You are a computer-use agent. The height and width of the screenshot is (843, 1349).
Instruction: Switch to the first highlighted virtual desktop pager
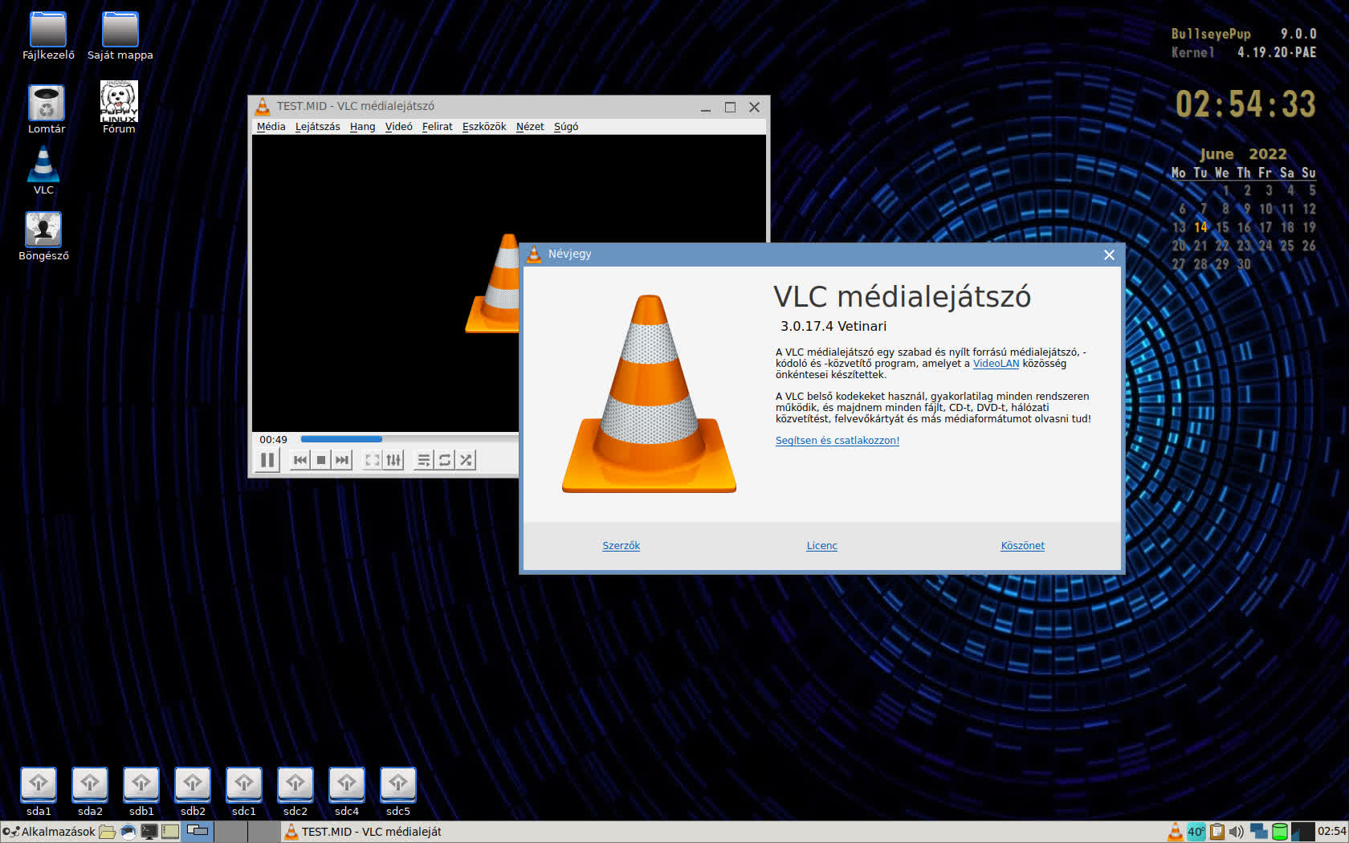pos(198,832)
